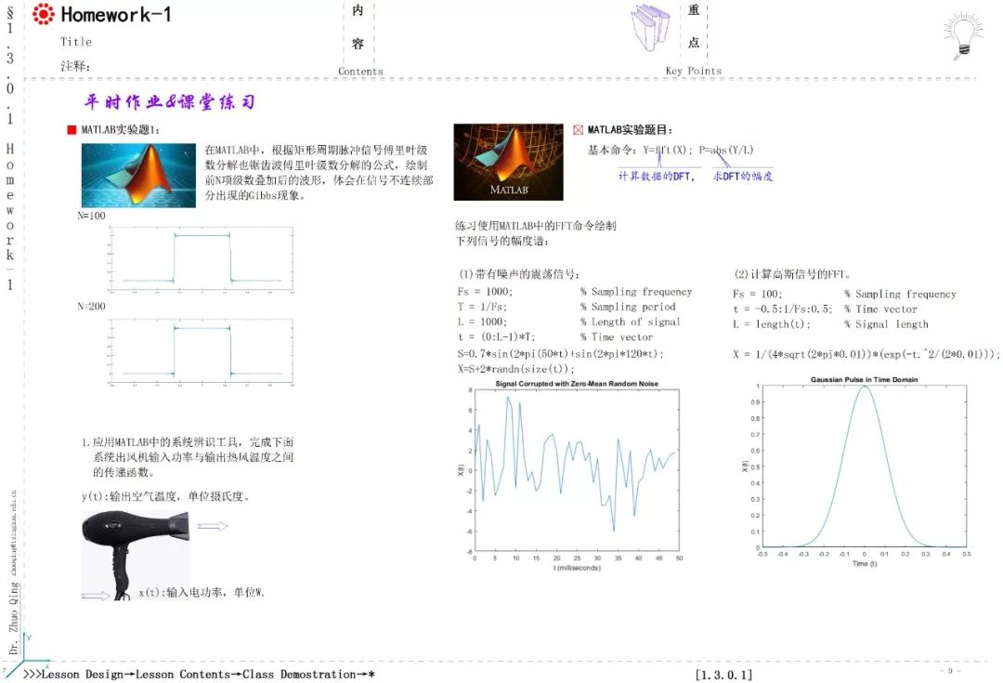Click the MATLAB实验题1: heading

[120, 130]
